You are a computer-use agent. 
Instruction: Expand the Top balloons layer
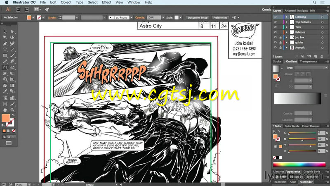tap(286, 22)
